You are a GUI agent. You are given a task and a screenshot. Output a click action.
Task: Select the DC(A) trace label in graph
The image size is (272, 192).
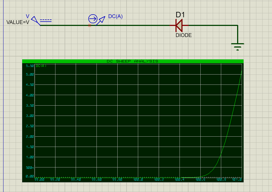(41, 66)
